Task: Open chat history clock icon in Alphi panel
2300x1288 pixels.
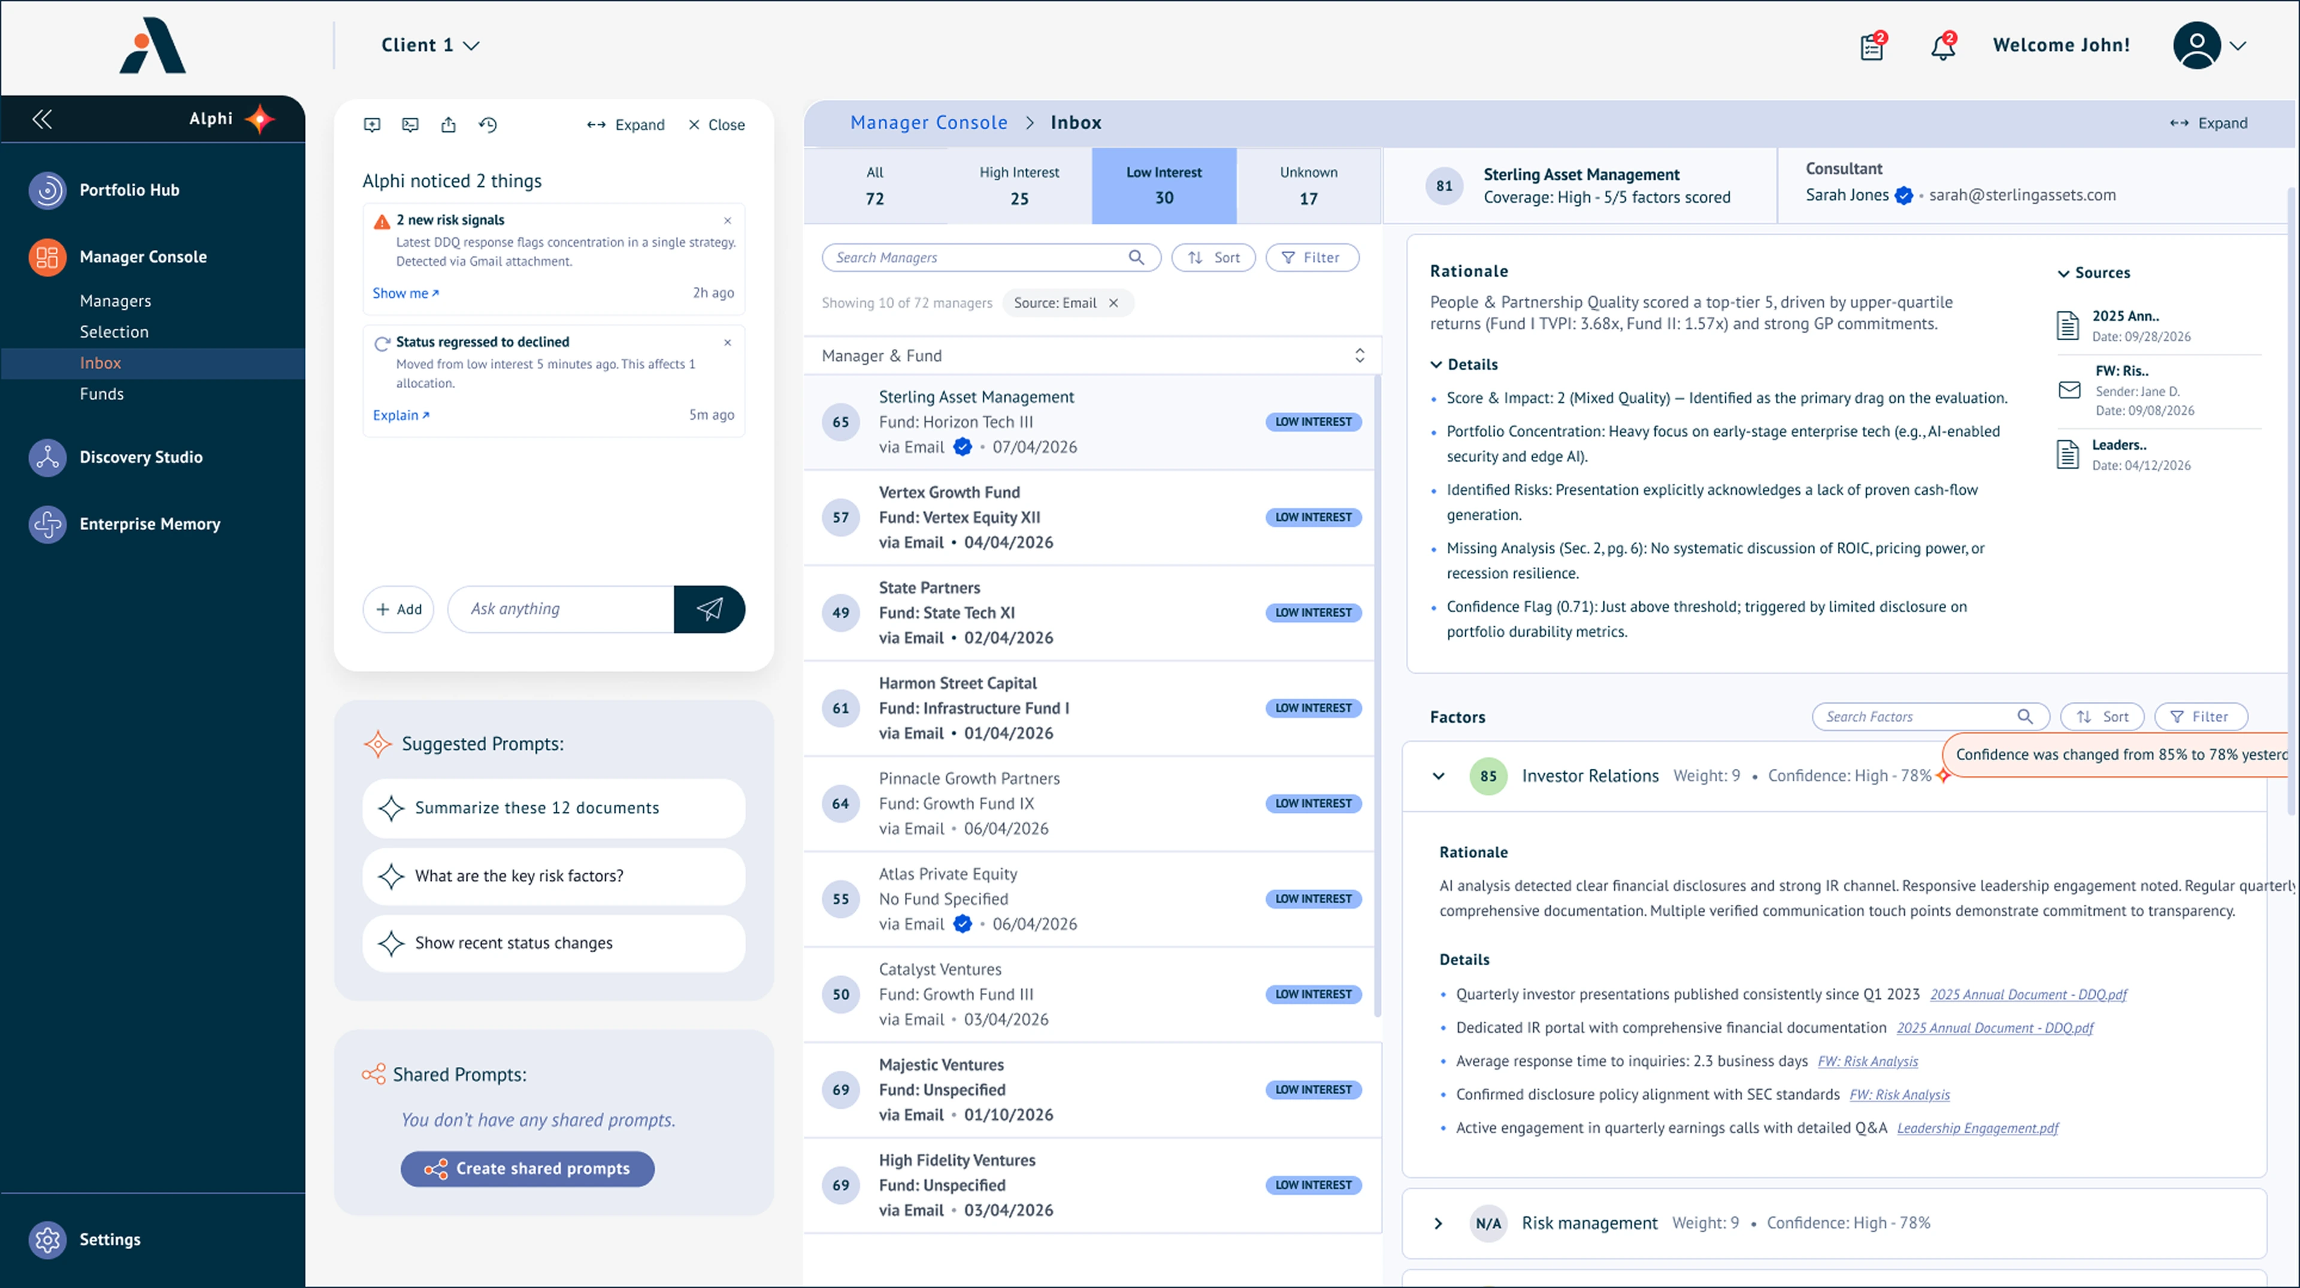Action: coord(488,125)
